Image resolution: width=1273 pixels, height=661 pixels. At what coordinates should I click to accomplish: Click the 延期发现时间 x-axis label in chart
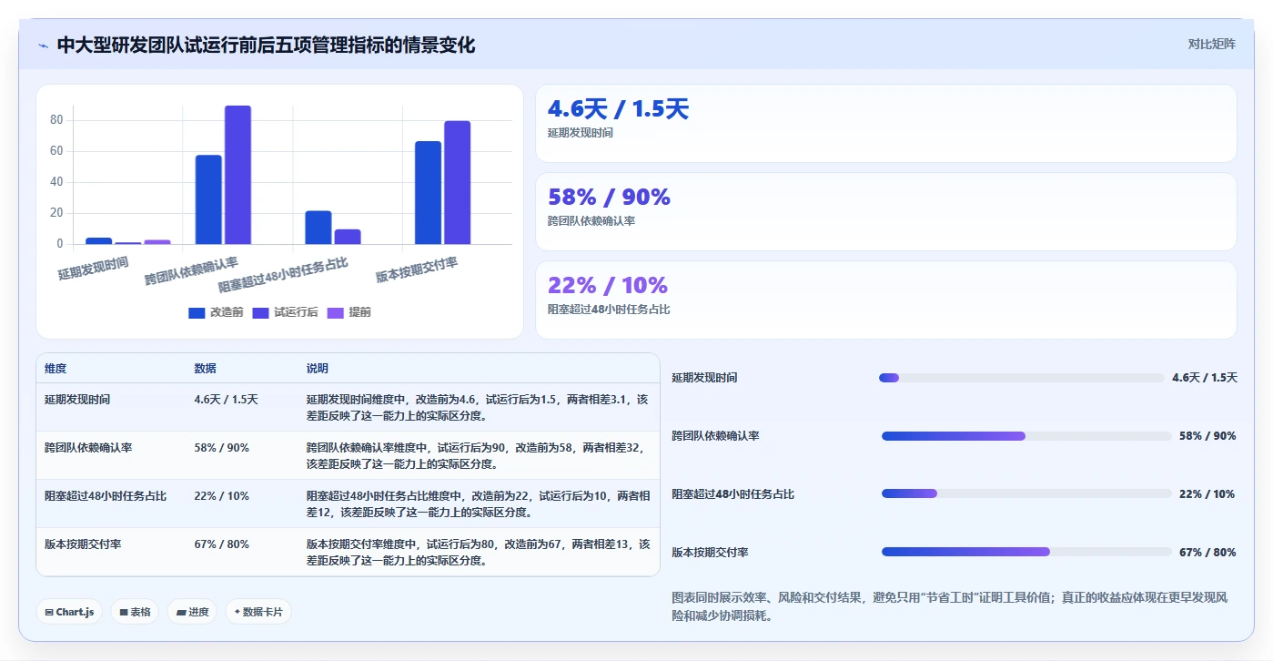93,268
